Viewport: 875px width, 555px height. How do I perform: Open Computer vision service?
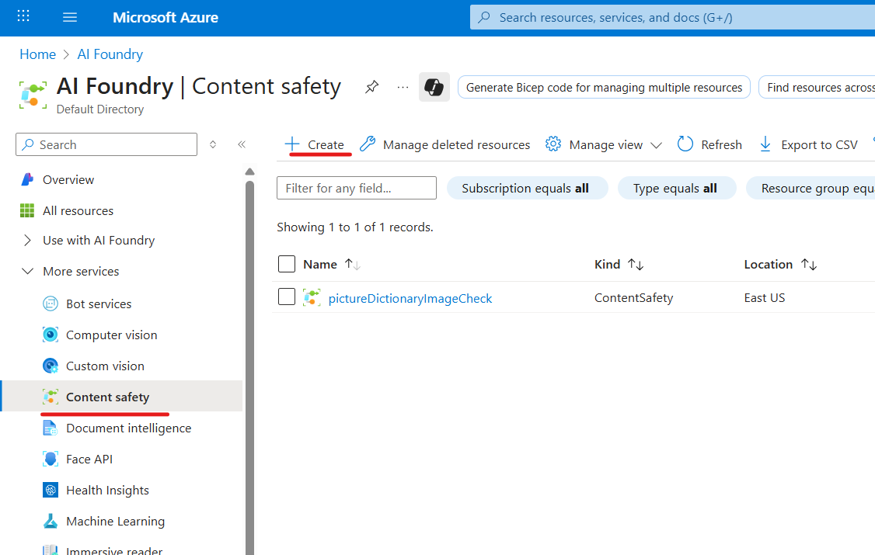pos(112,335)
